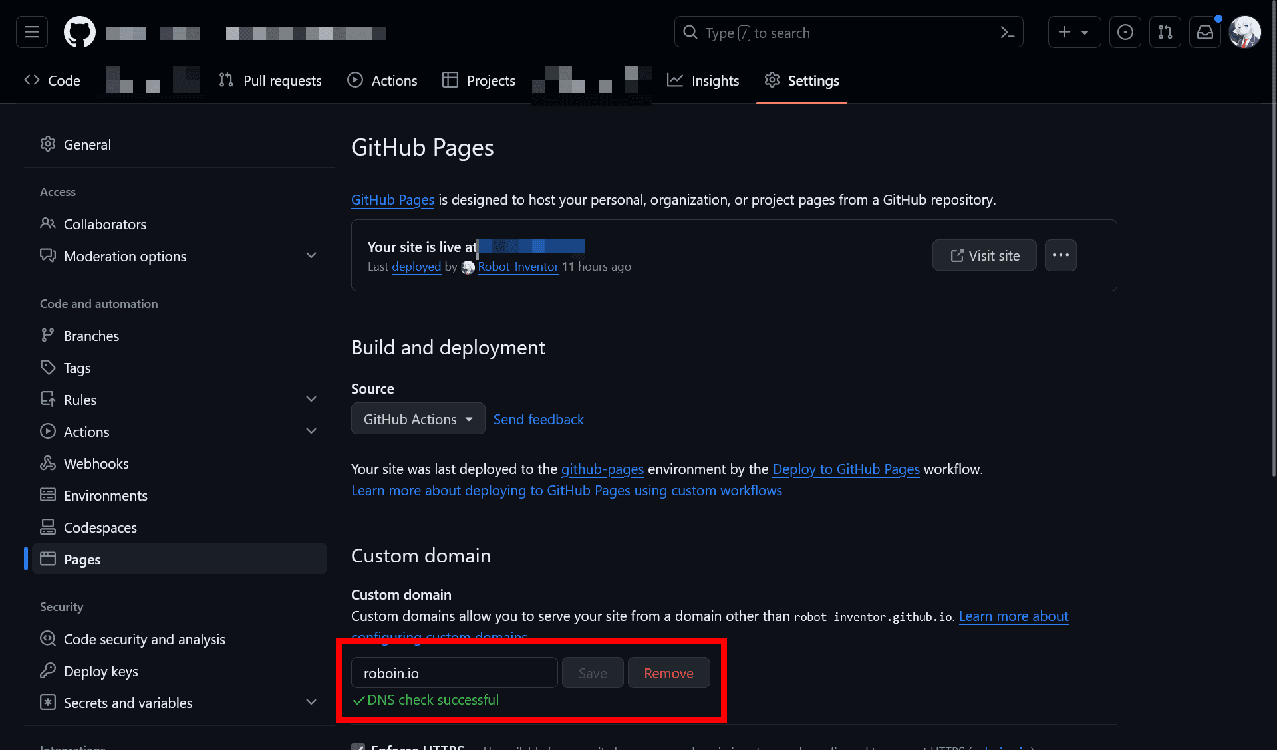Screen dimensions: 1277x750
Task: Click the Branches git-branch icon
Action: point(48,335)
